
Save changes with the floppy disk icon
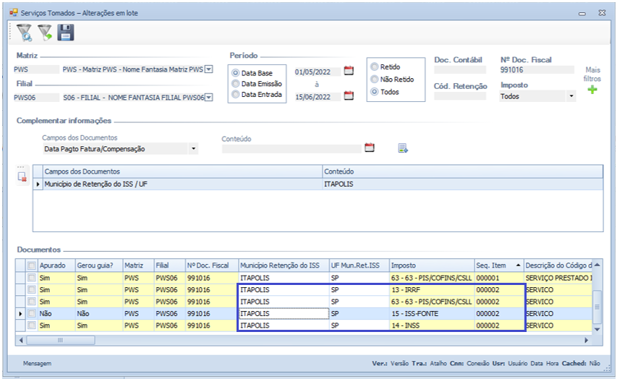66,32
